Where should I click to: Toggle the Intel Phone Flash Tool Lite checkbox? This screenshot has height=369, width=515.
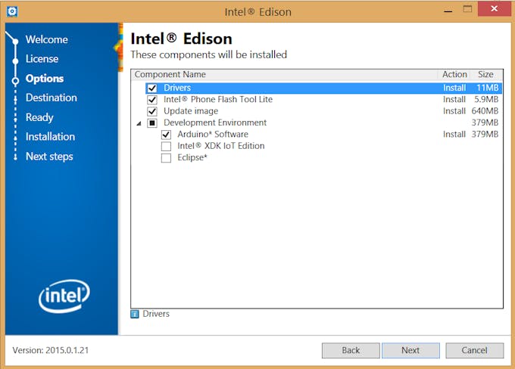click(152, 100)
